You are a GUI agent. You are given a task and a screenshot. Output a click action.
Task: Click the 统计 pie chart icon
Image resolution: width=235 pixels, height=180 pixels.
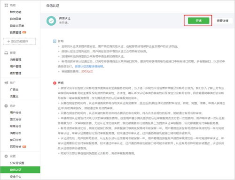point(6,106)
